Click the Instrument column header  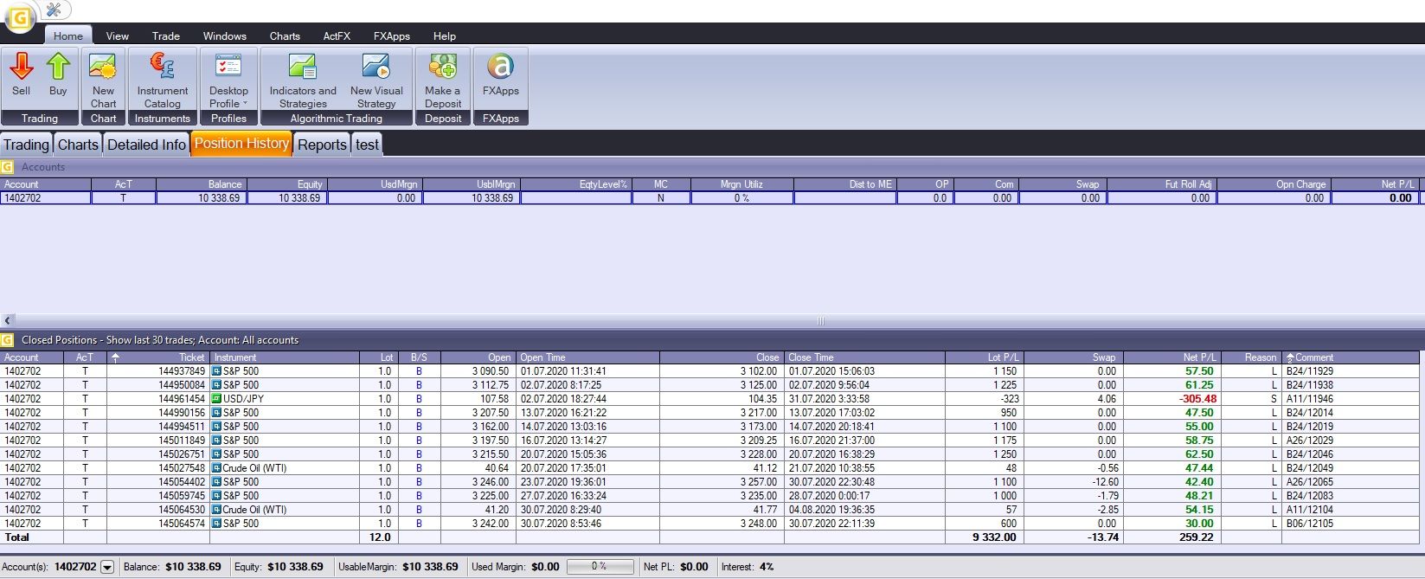[x=285, y=357]
